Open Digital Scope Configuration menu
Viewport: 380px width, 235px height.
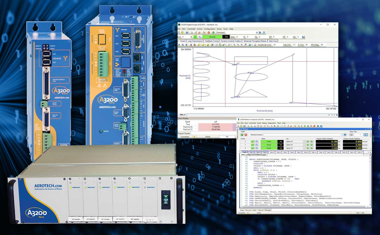(210, 29)
